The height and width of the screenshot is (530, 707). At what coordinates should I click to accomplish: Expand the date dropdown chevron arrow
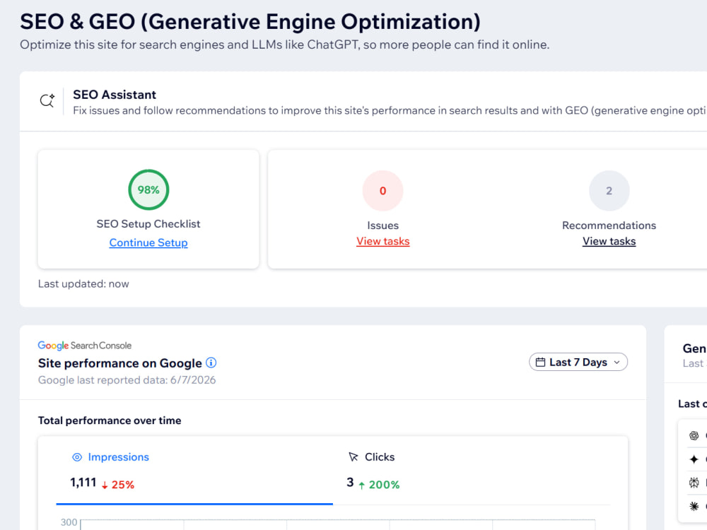pos(617,363)
